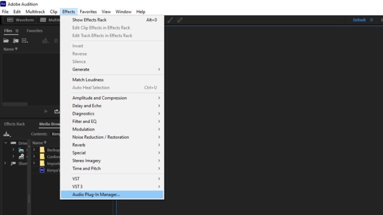Expand the Backup folder row
This screenshot has width=383, height=215.
[34, 150]
